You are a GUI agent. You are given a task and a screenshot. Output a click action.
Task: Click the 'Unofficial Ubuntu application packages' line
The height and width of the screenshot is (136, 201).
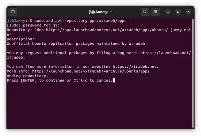[x=77, y=44]
